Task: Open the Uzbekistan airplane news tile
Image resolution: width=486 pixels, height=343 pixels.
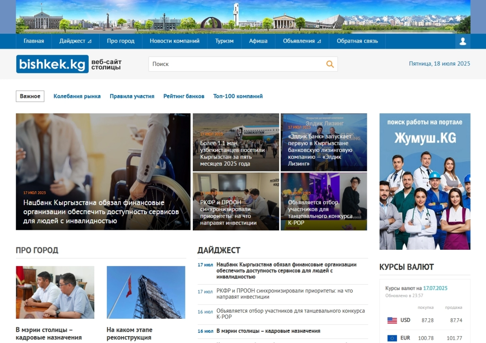Action: coord(236,142)
